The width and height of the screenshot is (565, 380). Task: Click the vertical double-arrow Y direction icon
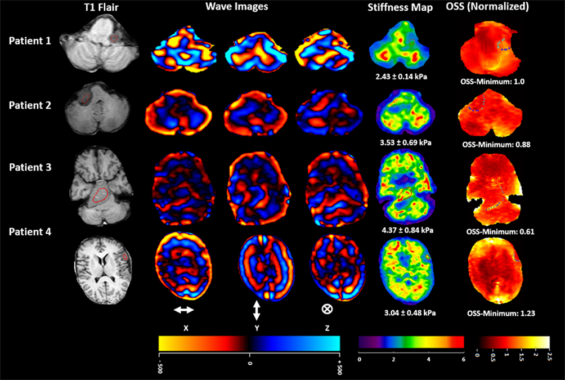[x=257, y=310]
